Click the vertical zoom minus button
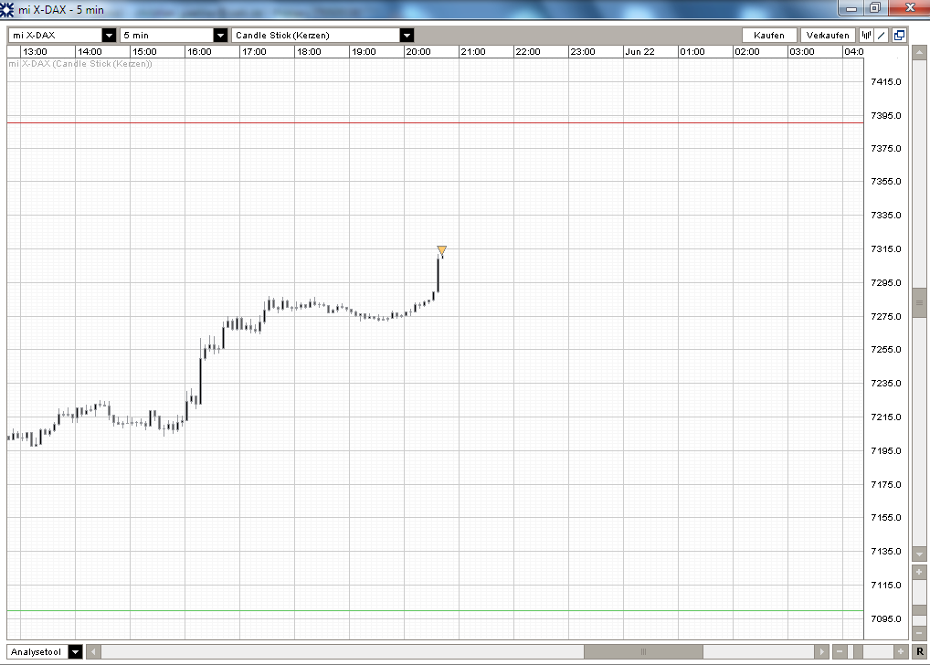Viewport: 930px width, 665px height. click(919, 634)
